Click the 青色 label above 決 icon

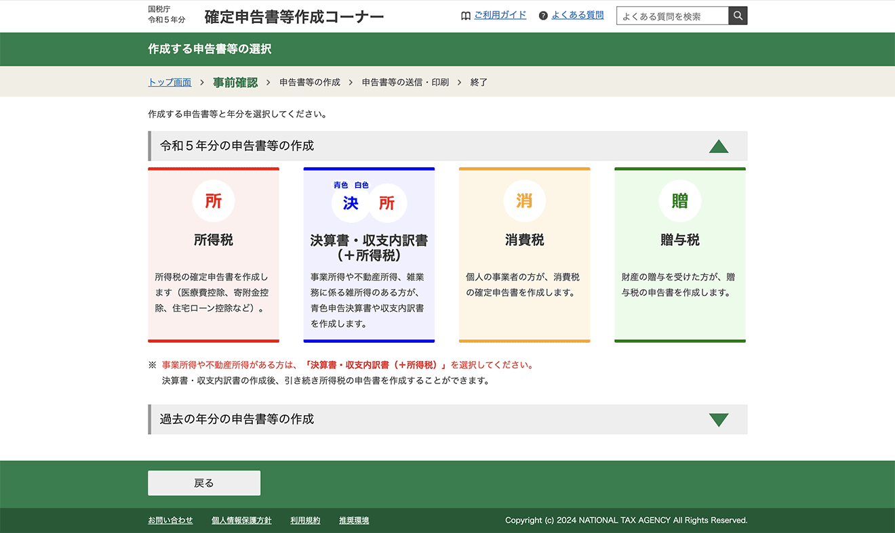click(340, 185)
